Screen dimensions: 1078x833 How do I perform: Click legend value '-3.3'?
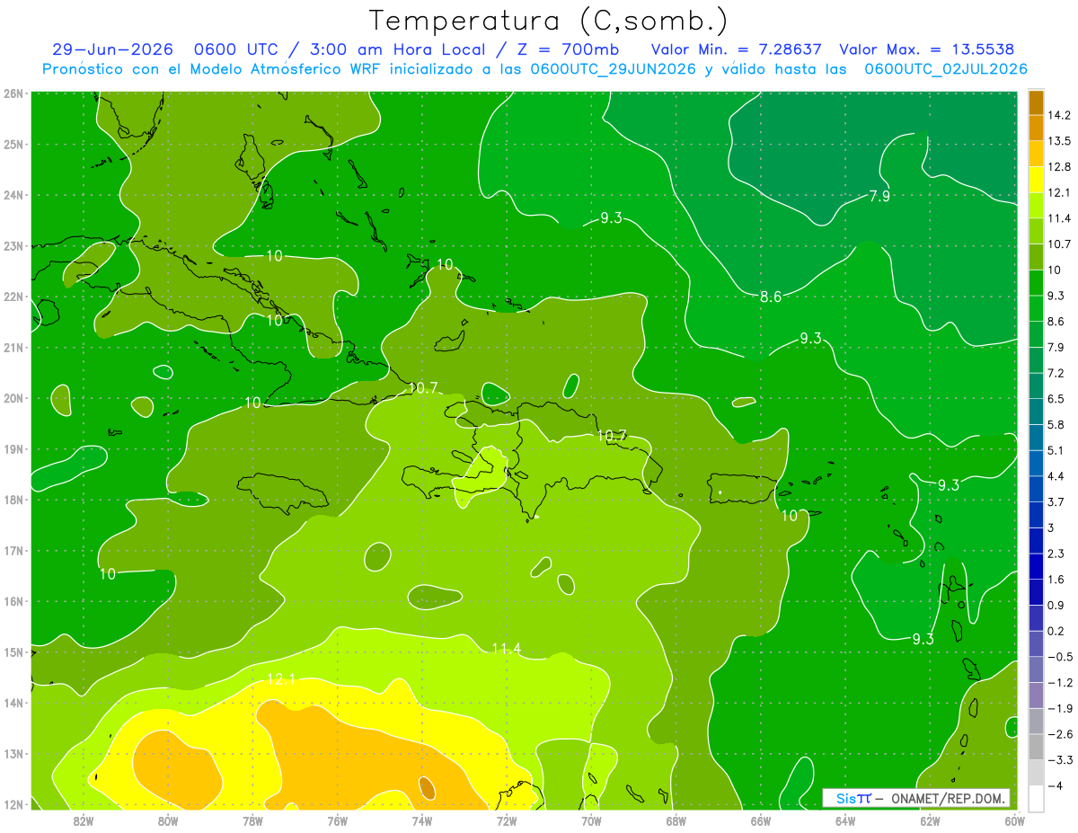point(1059,760)
